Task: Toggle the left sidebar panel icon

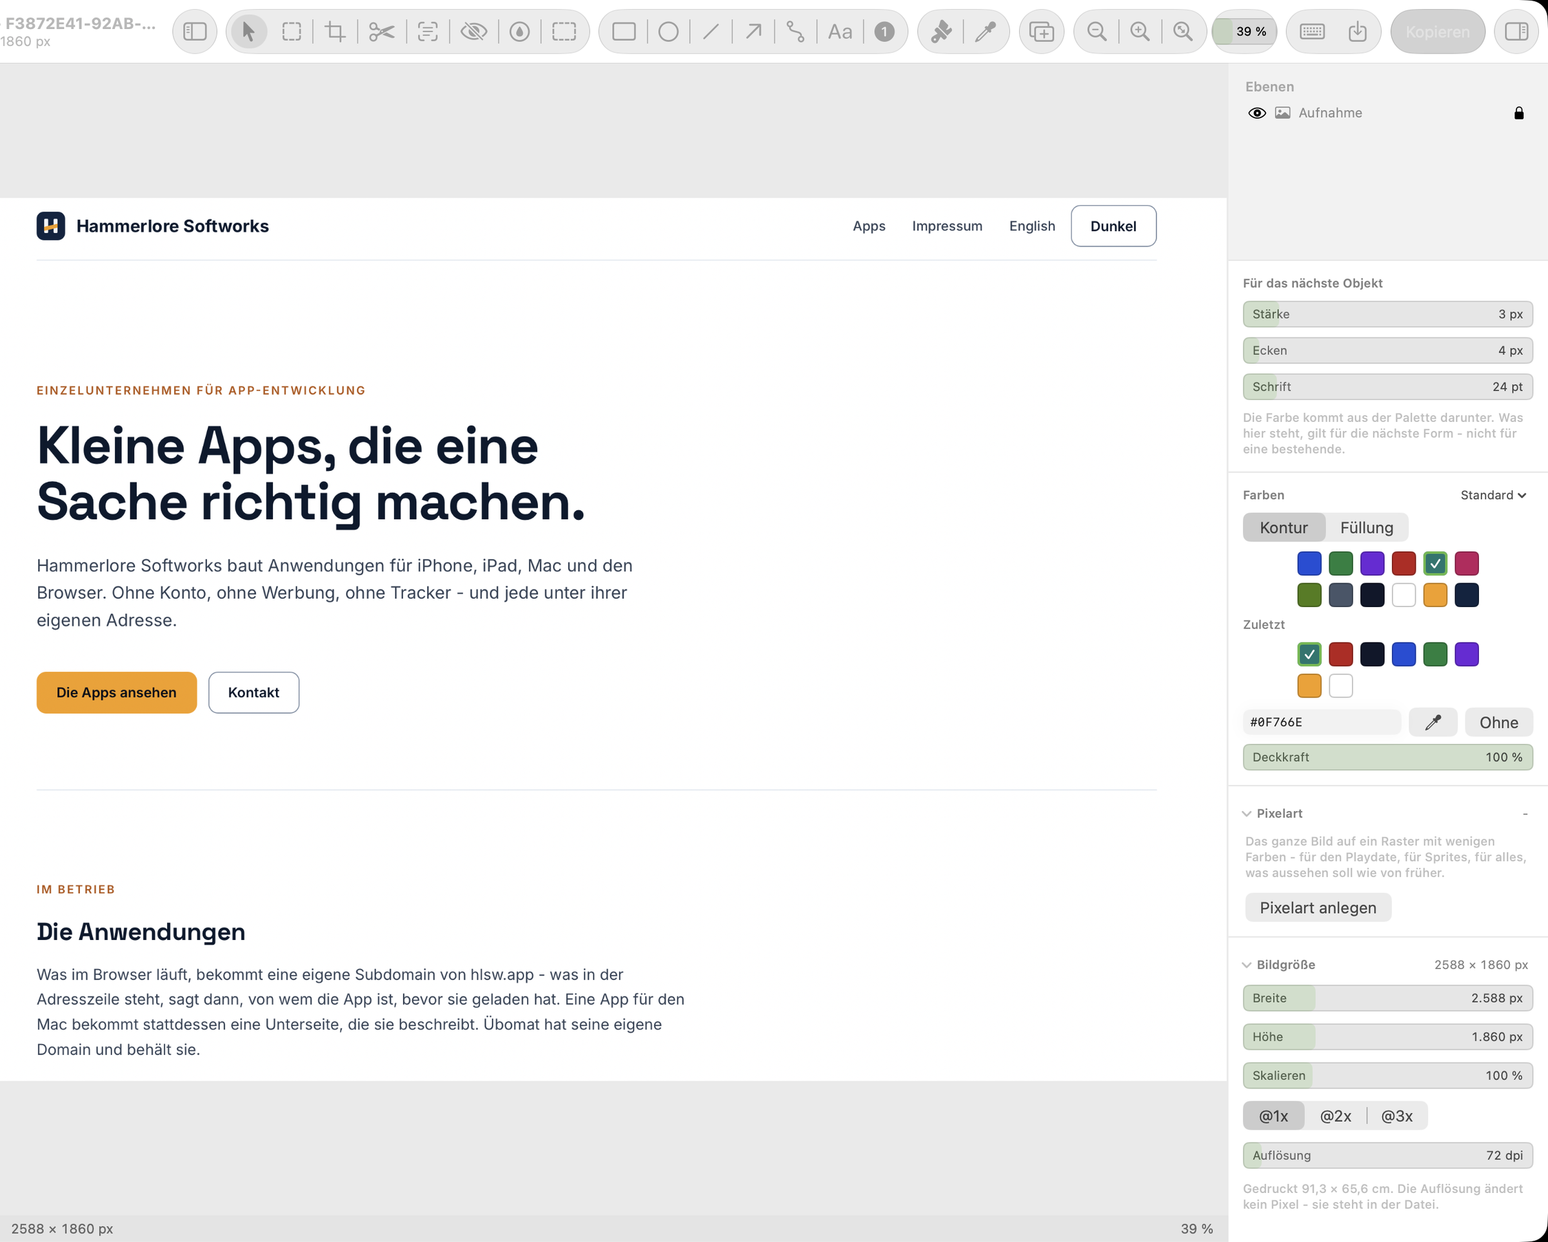Action: click(195, 32)
